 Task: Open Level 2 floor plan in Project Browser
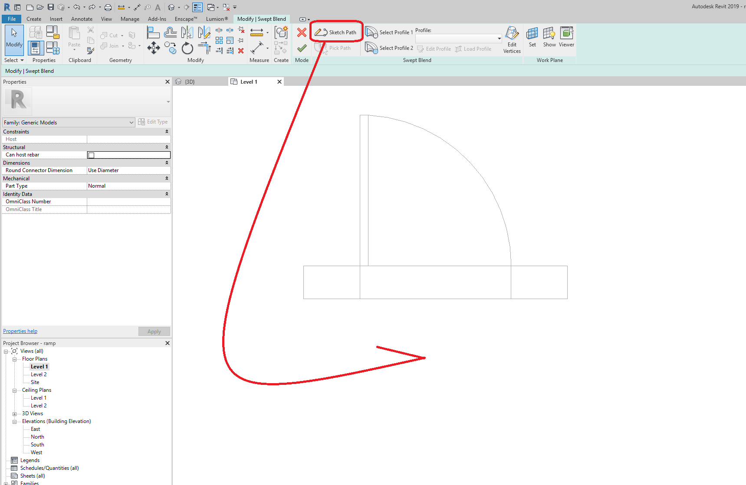(39, 374)
